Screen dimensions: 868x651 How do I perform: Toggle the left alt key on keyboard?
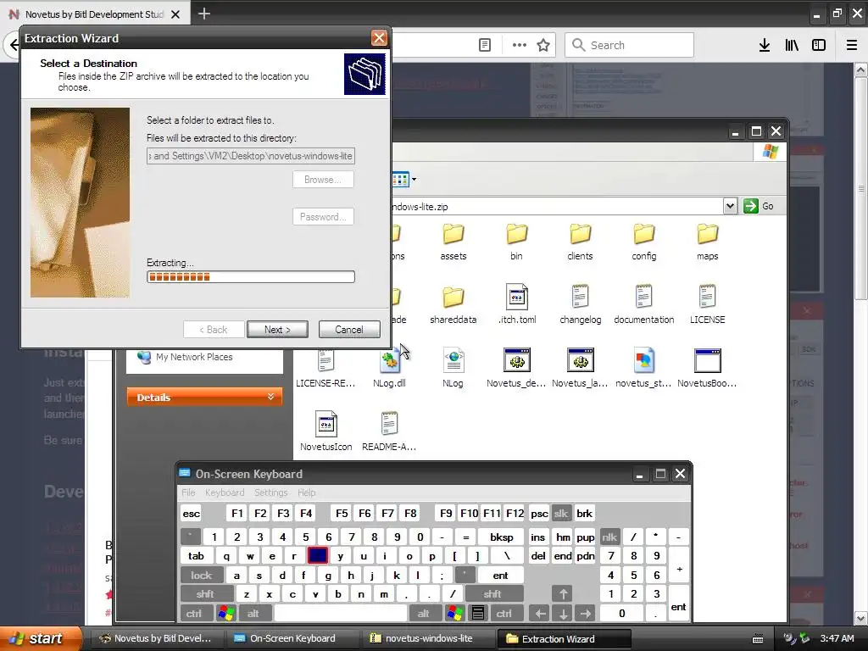click(x=253, y=614)
